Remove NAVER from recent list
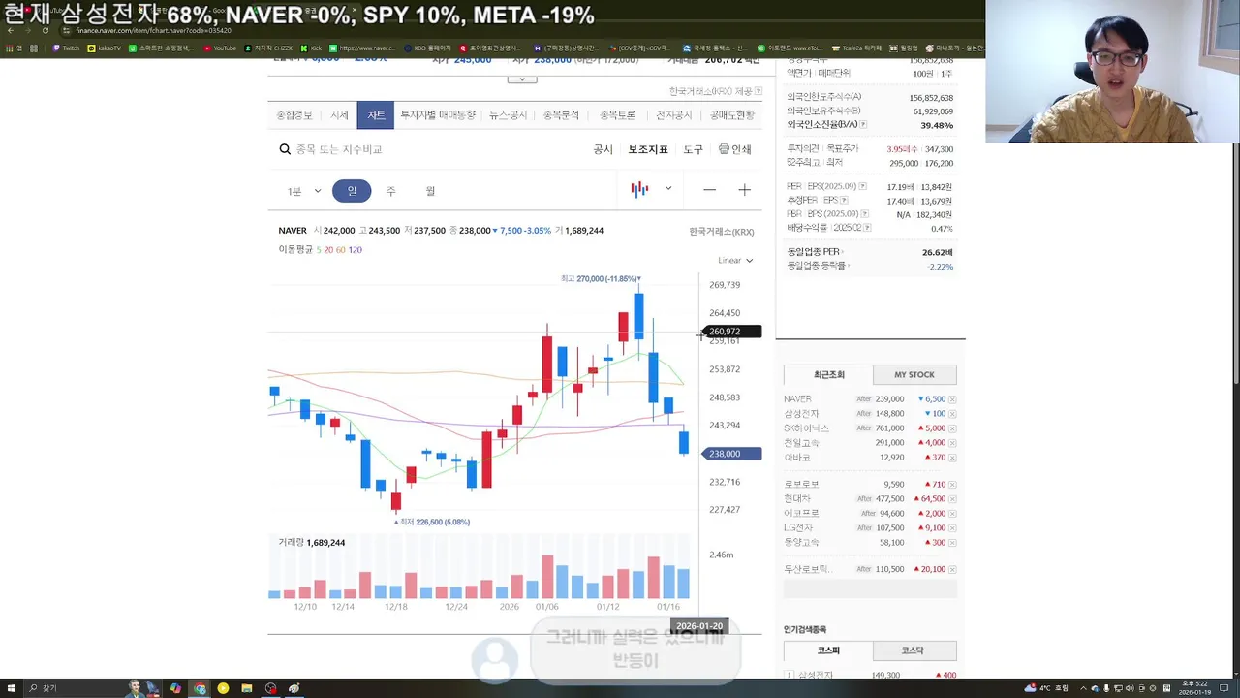The width and height of the screenshot is (1240, 698). pos(952,399)
